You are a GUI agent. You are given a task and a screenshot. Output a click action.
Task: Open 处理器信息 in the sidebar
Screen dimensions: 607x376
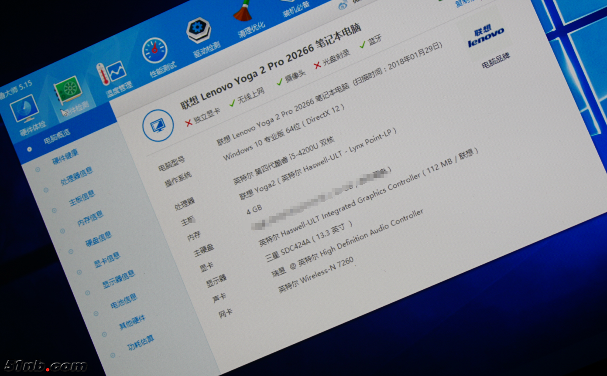tap(77, 176)
